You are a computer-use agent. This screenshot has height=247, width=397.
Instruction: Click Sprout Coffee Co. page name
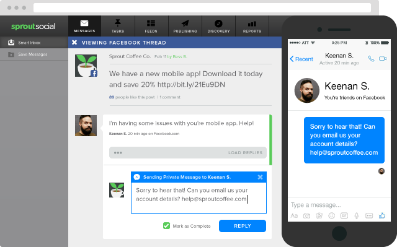click(x=130, y=56)
